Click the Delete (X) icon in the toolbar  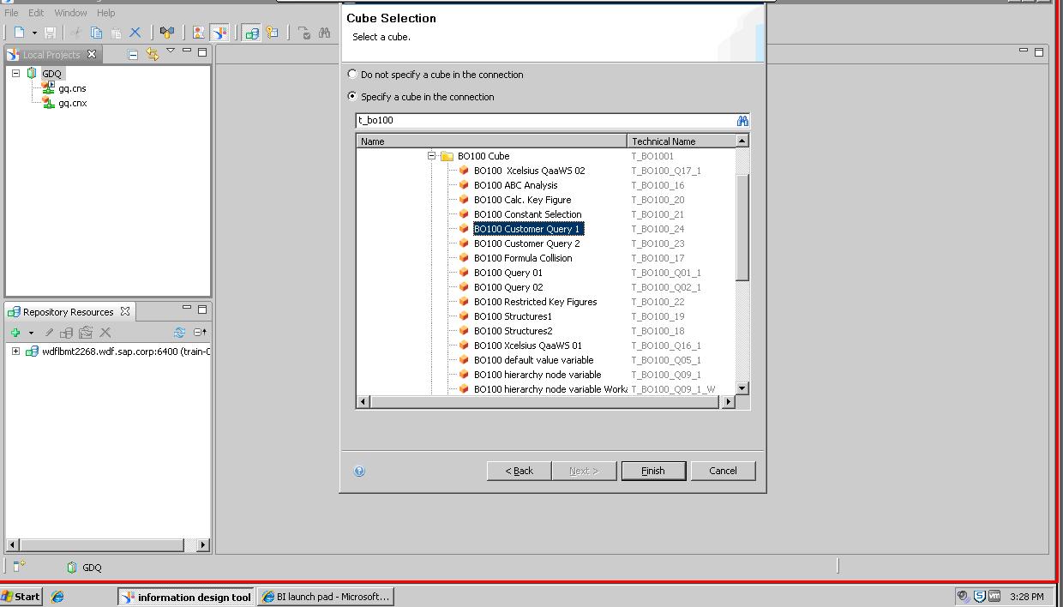134,33
